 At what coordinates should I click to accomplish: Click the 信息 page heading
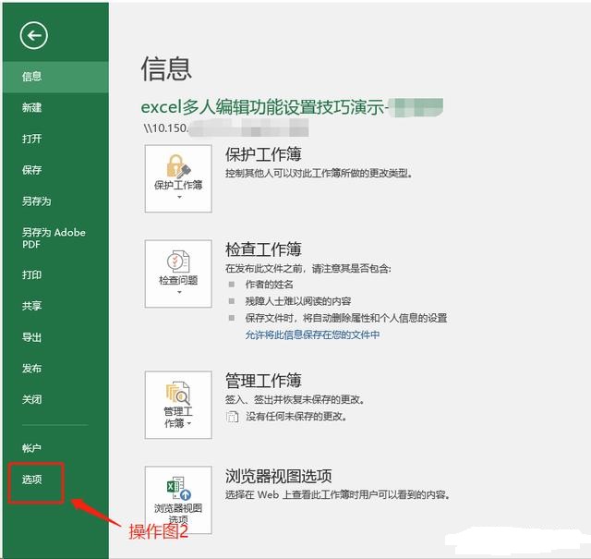point(166,68)
